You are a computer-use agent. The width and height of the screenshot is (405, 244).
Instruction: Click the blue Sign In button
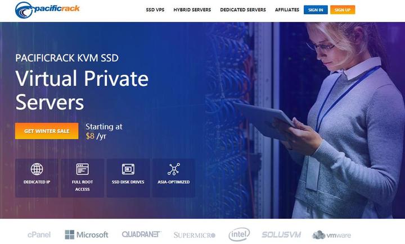click(316, 10)
